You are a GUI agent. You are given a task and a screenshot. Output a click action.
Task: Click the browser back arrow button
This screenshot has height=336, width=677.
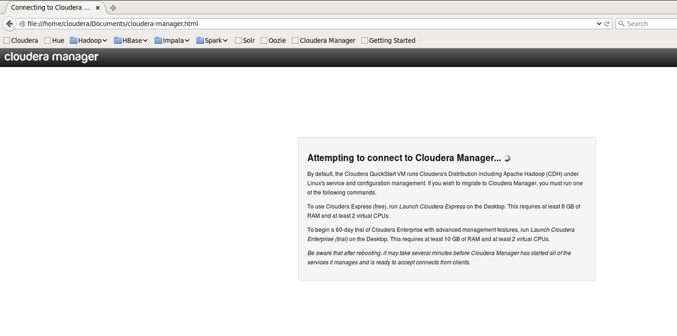click(9, 24)
